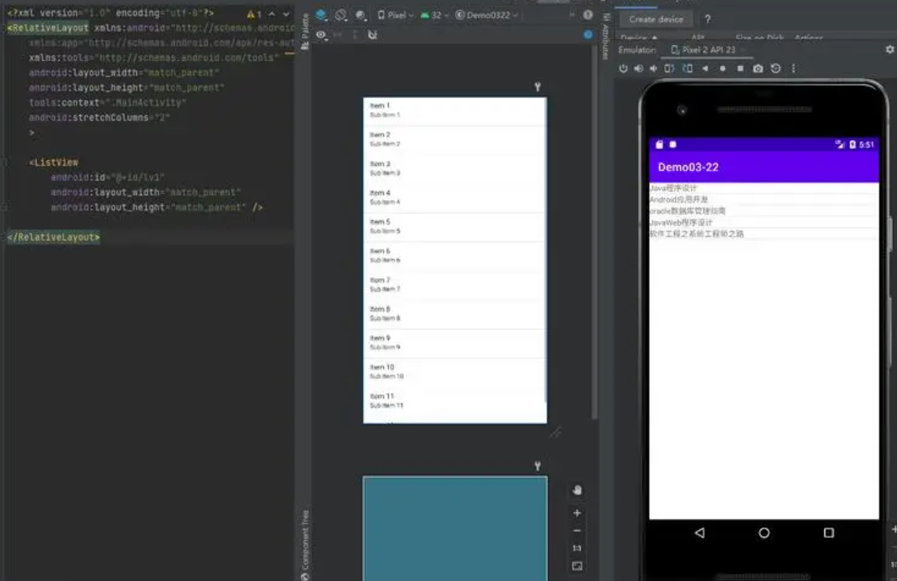The image size is (897, 581).
Task: Go to next highlighted problem with the down arrow
Action: (x=286, y=13)
